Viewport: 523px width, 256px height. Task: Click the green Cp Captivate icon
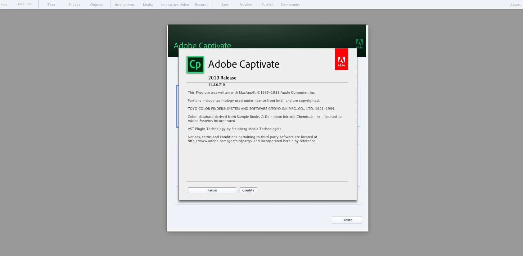click(x=195, y=65)
